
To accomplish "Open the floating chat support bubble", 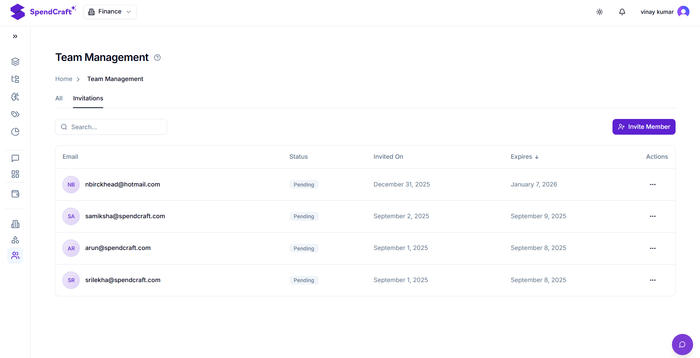I will click(x=682, y=344).
